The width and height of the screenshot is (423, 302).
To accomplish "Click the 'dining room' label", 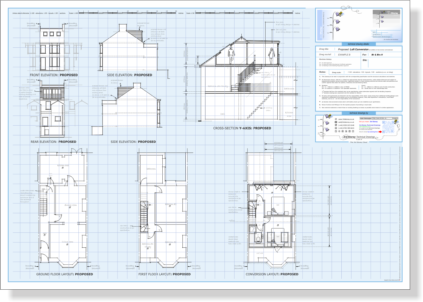I will tap(70, 205).
